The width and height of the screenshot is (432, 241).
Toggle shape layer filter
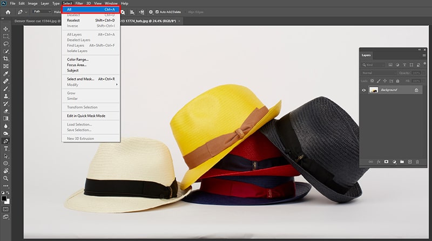coord(411,65)
